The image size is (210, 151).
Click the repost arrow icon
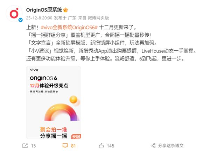tap(25, 146)
